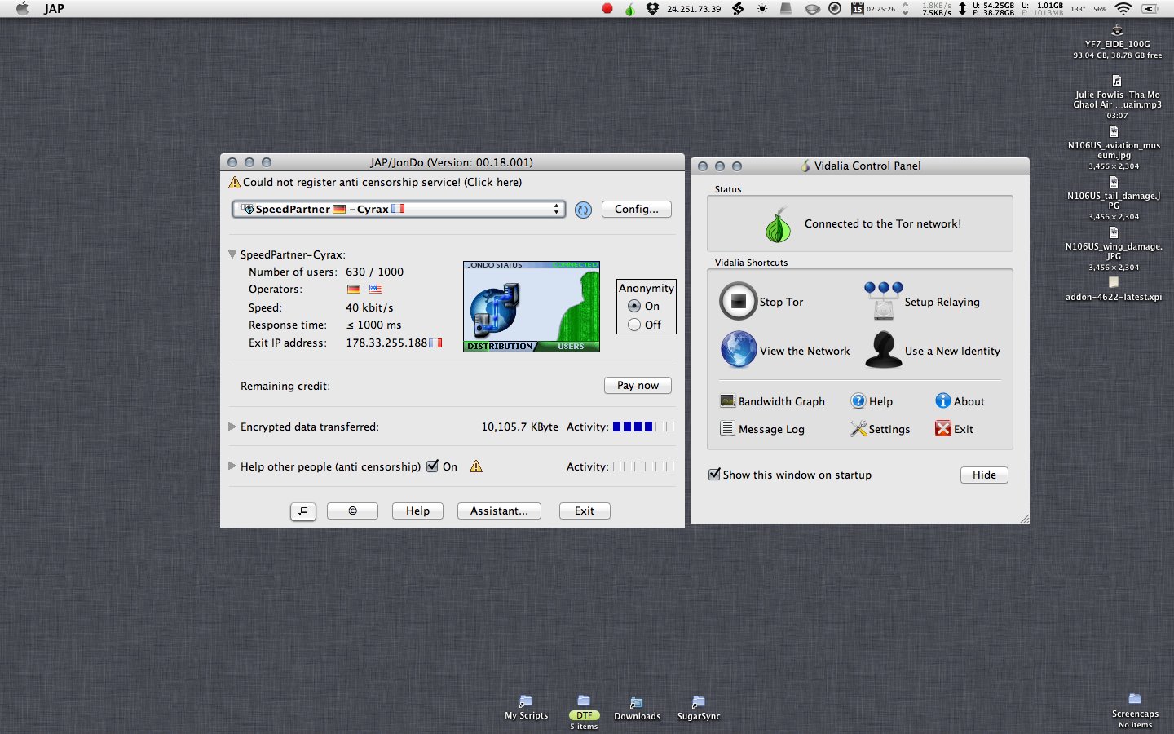Open the Apple menu
Viewport: 1174px width, 734px height.
click(23, 9)
